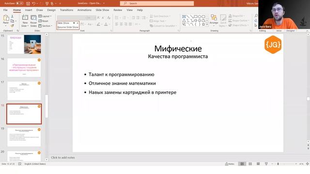Click the Paste clipboard icon
Screen dimensions: 310x174
click(6, 18)
